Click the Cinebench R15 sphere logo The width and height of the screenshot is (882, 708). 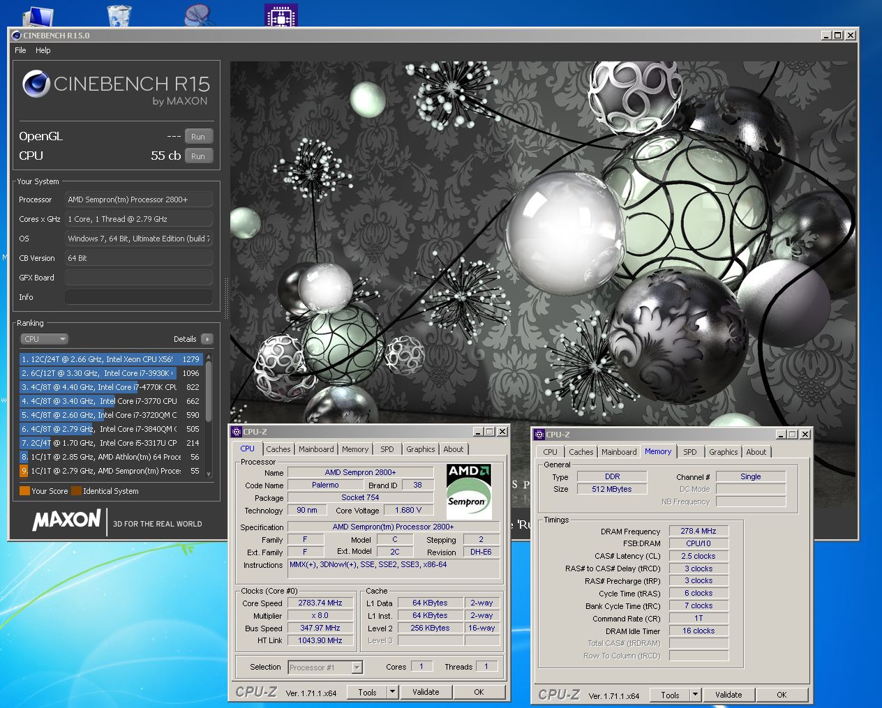coord(36,84)
